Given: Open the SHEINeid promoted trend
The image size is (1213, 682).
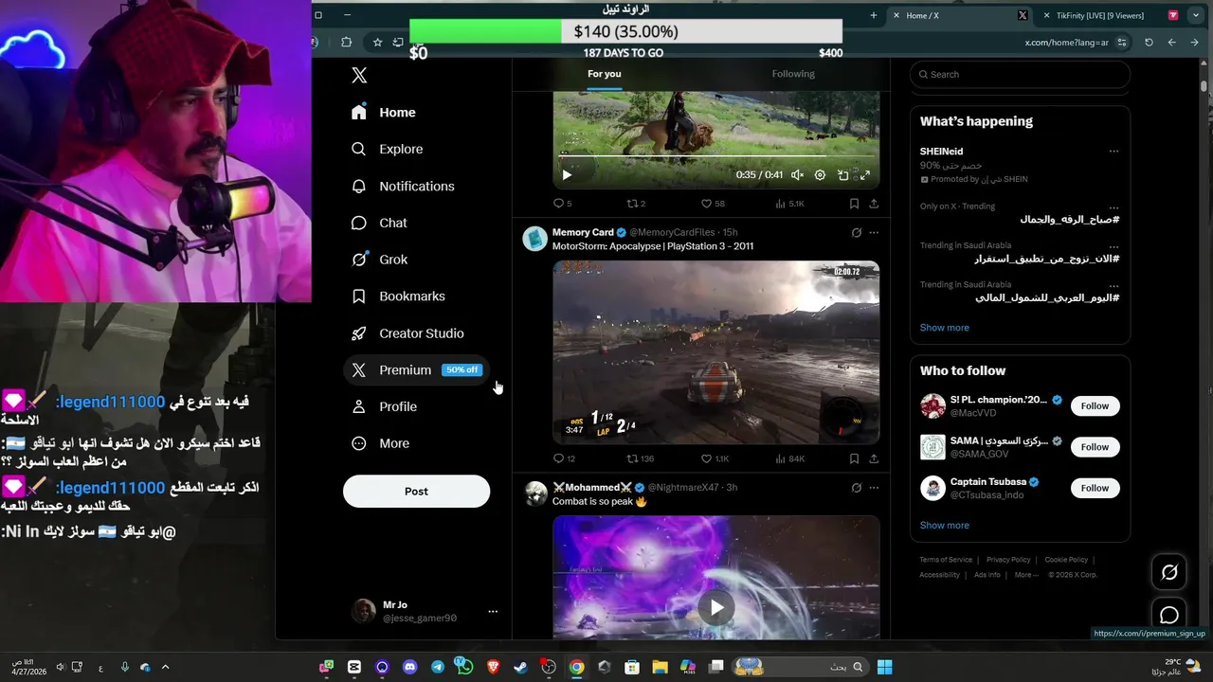Looking at the screenshot, I should [x=1020, y=165].
